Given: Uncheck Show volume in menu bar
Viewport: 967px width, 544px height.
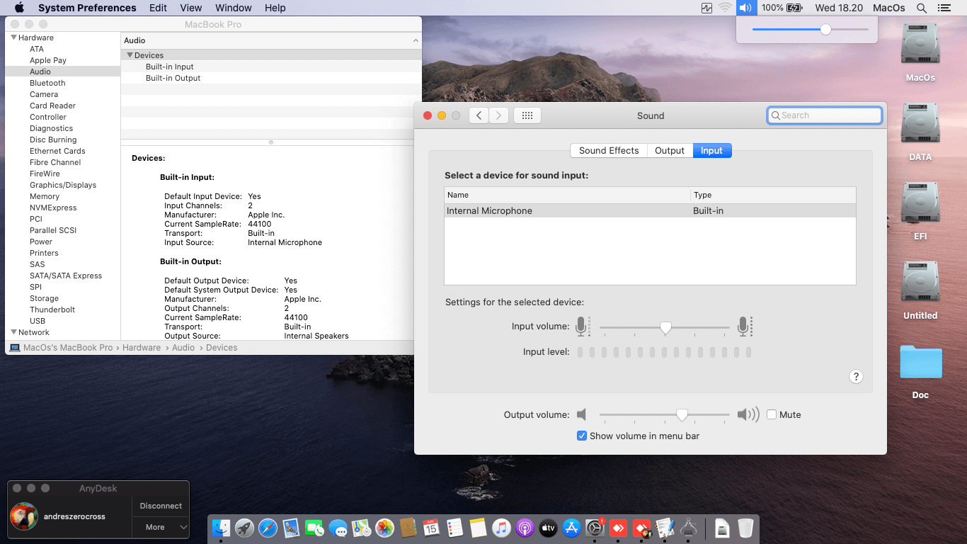Looking at the screenshot, I should point(582,436).
